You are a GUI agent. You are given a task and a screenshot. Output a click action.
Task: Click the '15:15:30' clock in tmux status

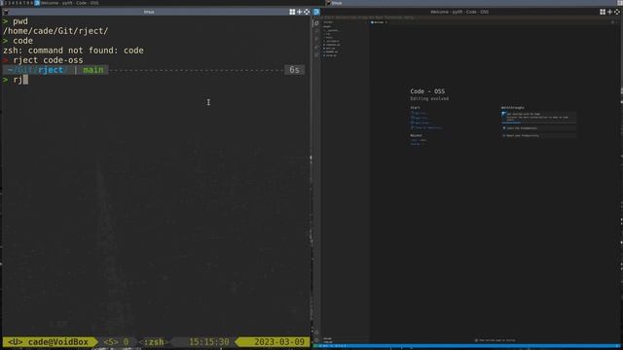208,341
